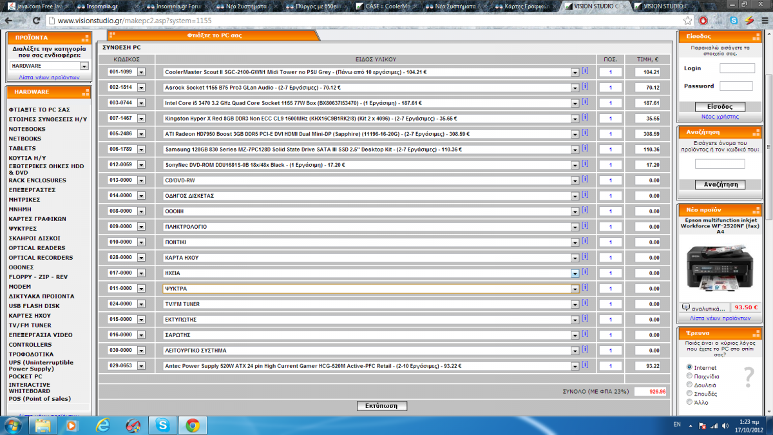Viewport: 773px width, 435px height.
Task: Click info icon for Asrock B75 Pro3 row
Action: [x=585, y=86]
